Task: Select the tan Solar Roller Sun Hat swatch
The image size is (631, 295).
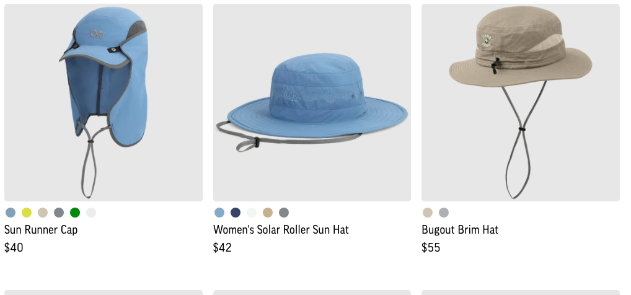Action: pyautogui.click(x=268, y=213)
